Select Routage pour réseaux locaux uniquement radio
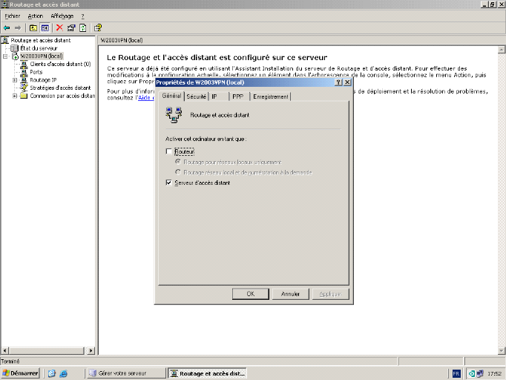This screenshot has height=380, width=506. [178, 162]
